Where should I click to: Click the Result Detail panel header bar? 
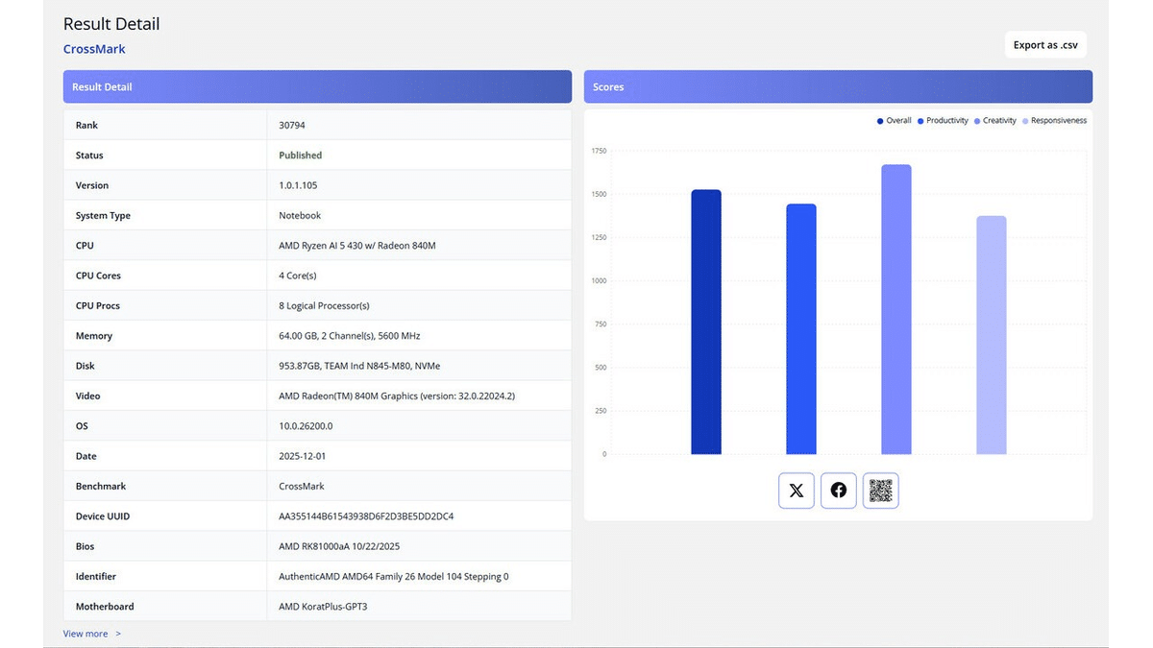(x=317, y=86)
